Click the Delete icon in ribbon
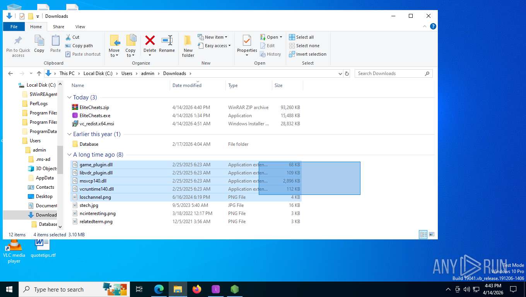526x297 pixels. click(150, 41)
